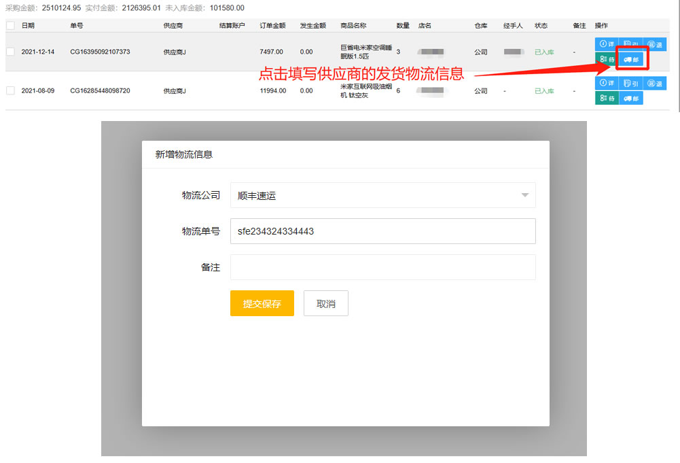Click the 数量 column header
The width and height of the screenshot is (680, 463).
[x=403, y=26]
